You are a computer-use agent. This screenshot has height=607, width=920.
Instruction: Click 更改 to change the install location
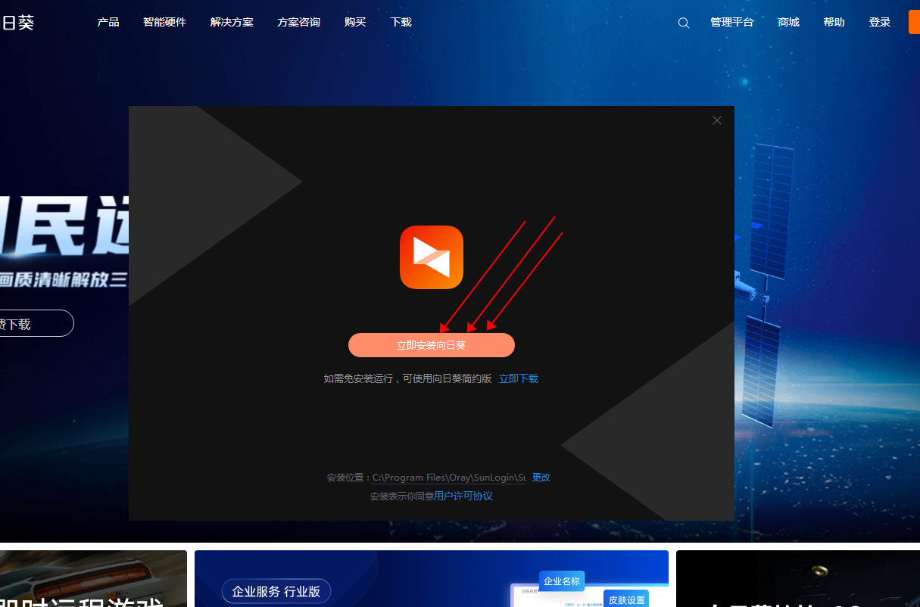[541, 478]
